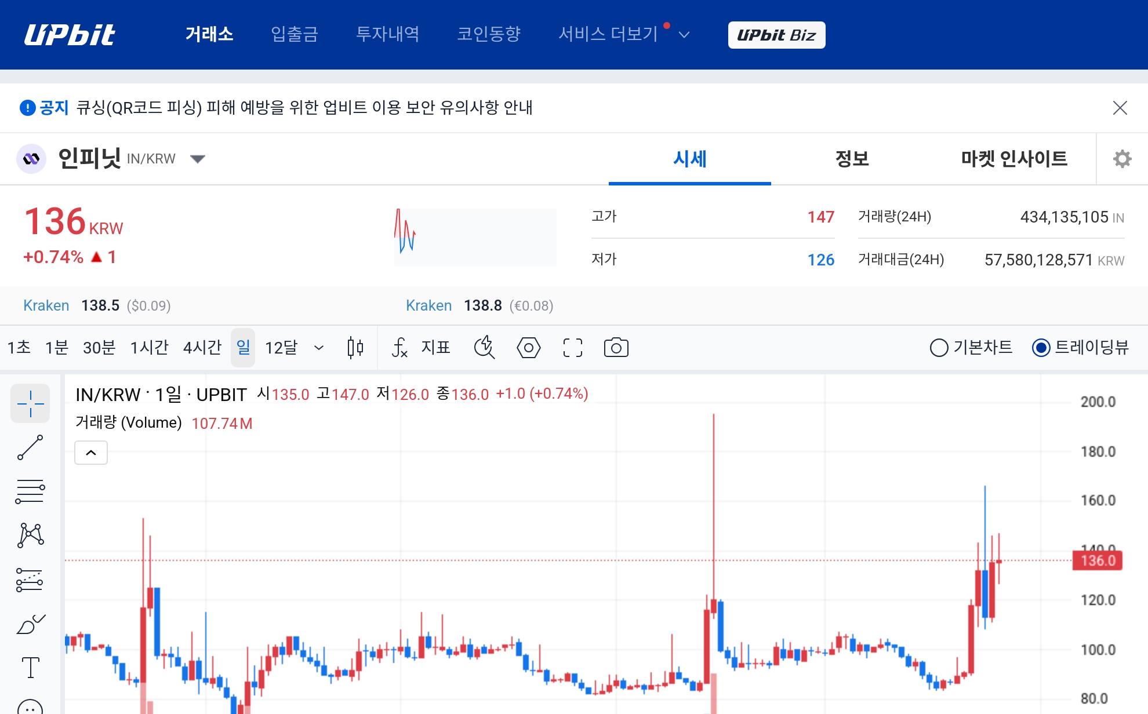Select the crosshair cursor tool
The height and width of the screenshot is (714, 1148).
(30, 403)
